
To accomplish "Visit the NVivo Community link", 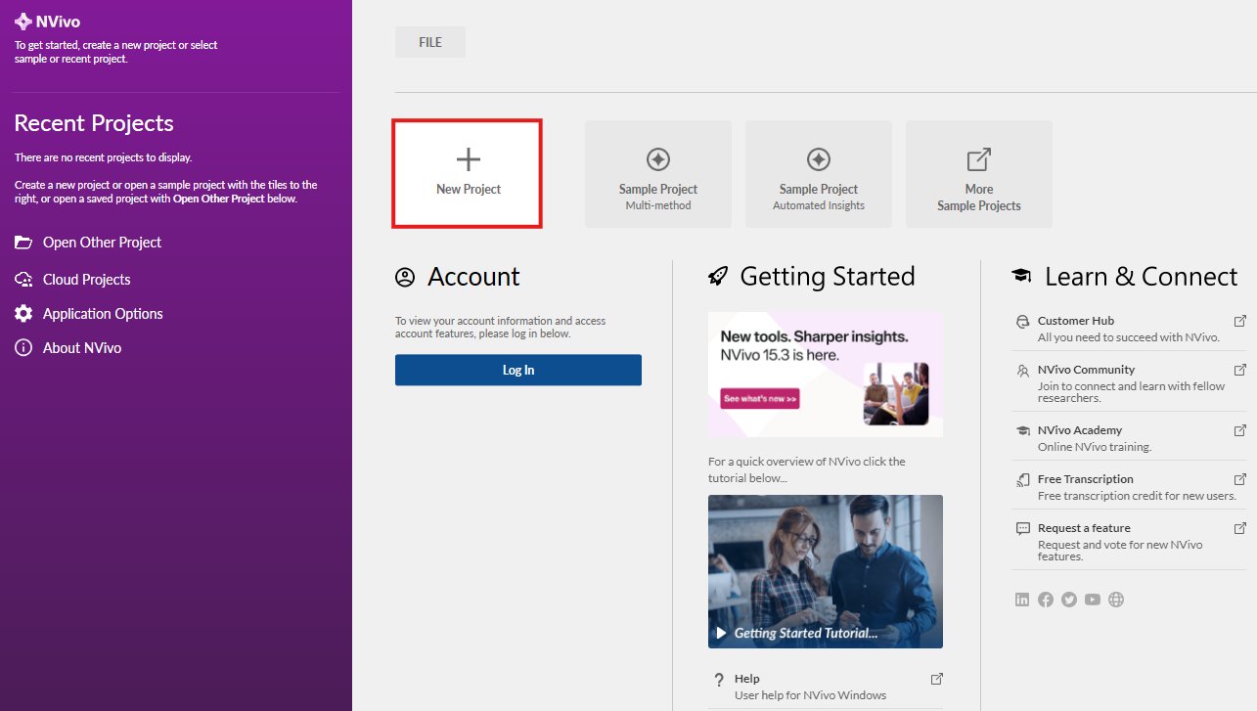I will tap(1086, 370).
